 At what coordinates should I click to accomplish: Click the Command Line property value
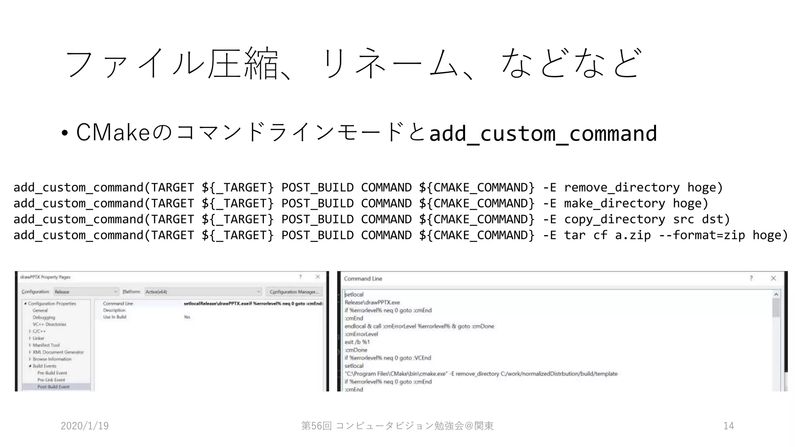coord(253,303)
